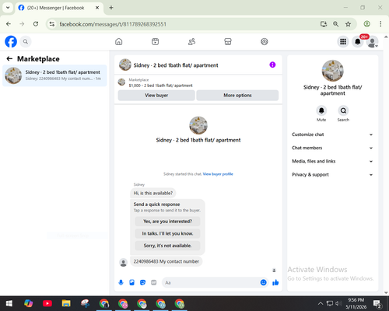Open the account profile avatar menu
The image size is (389, 311).
[372, 42]
